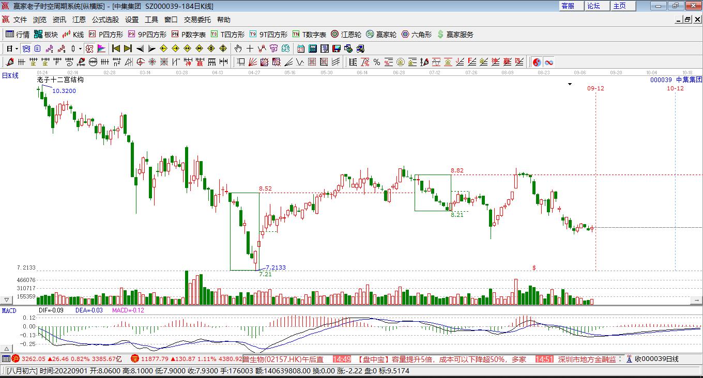Step forward with the black right triangle

(x=151, y=49)
